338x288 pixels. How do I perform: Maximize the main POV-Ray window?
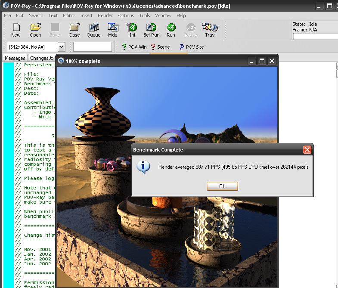(329, 6)
